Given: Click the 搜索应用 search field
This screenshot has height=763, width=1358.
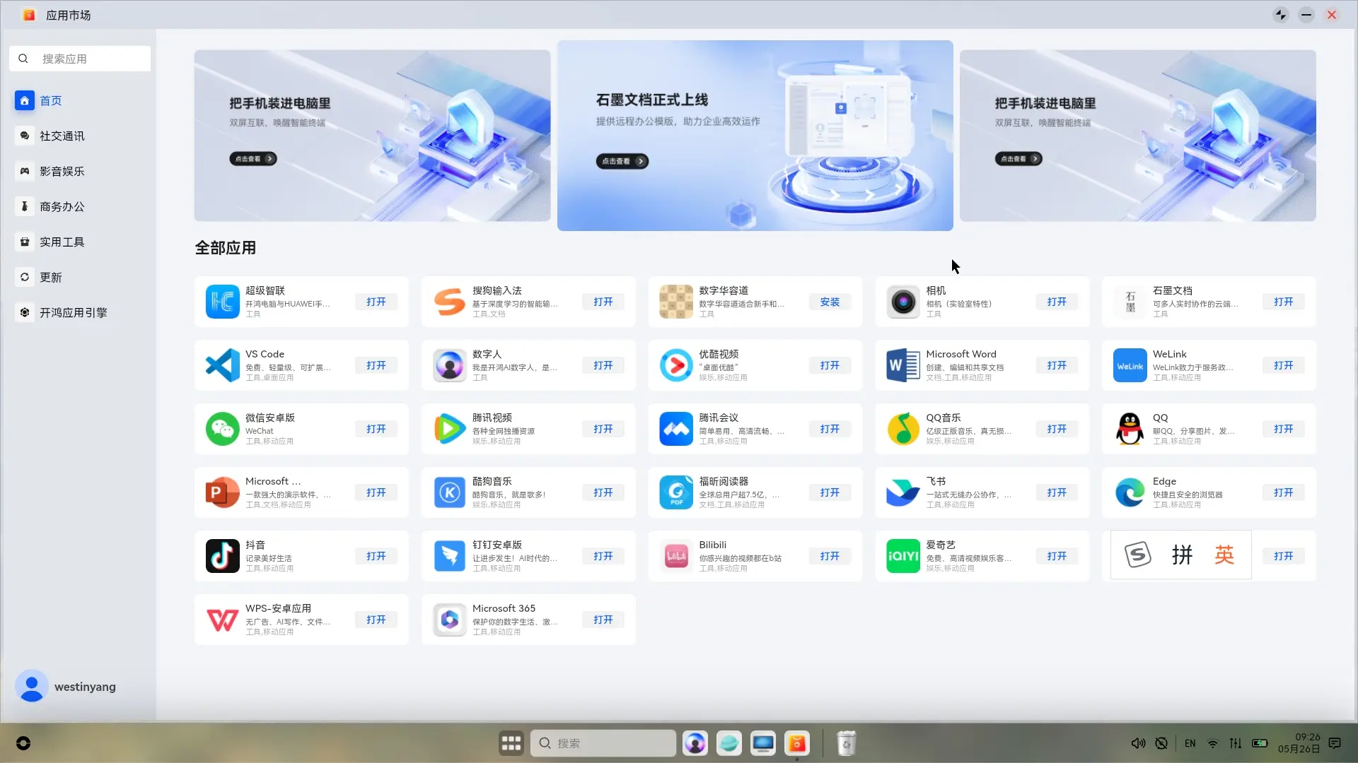Looking at the screenshot, I should [x=80, y=59].
